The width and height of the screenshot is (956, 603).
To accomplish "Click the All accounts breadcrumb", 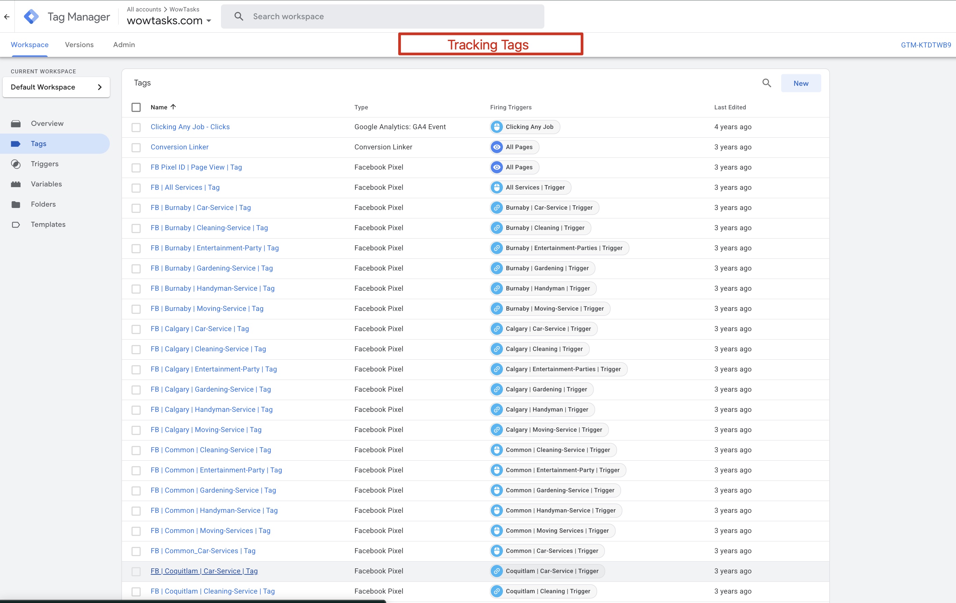I will [x=144, y=9].
